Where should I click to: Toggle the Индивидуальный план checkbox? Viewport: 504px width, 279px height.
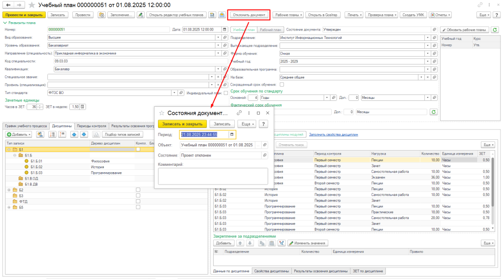(226, 93)
